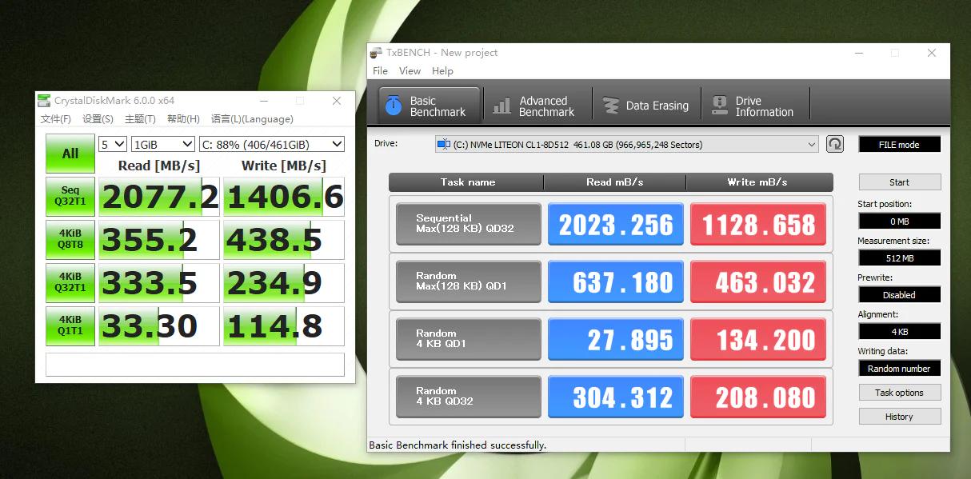Click the Measurement size 512 MB field
971x479 pixels.
(x=899, y=258)
